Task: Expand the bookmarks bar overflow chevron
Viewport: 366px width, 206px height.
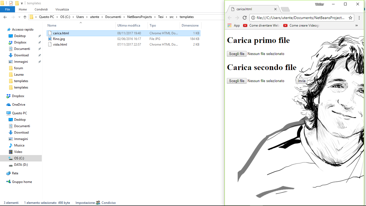Action: coord(356,25)
